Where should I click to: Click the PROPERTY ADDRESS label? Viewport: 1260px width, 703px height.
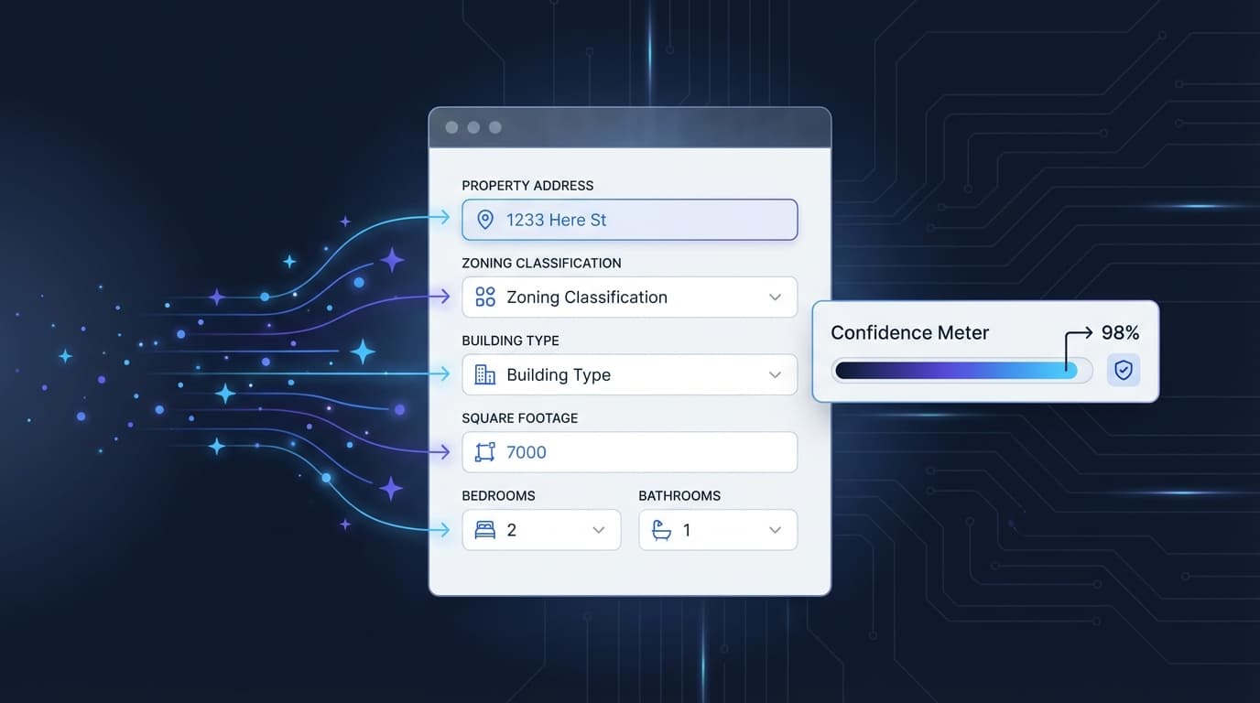point(527,185)
